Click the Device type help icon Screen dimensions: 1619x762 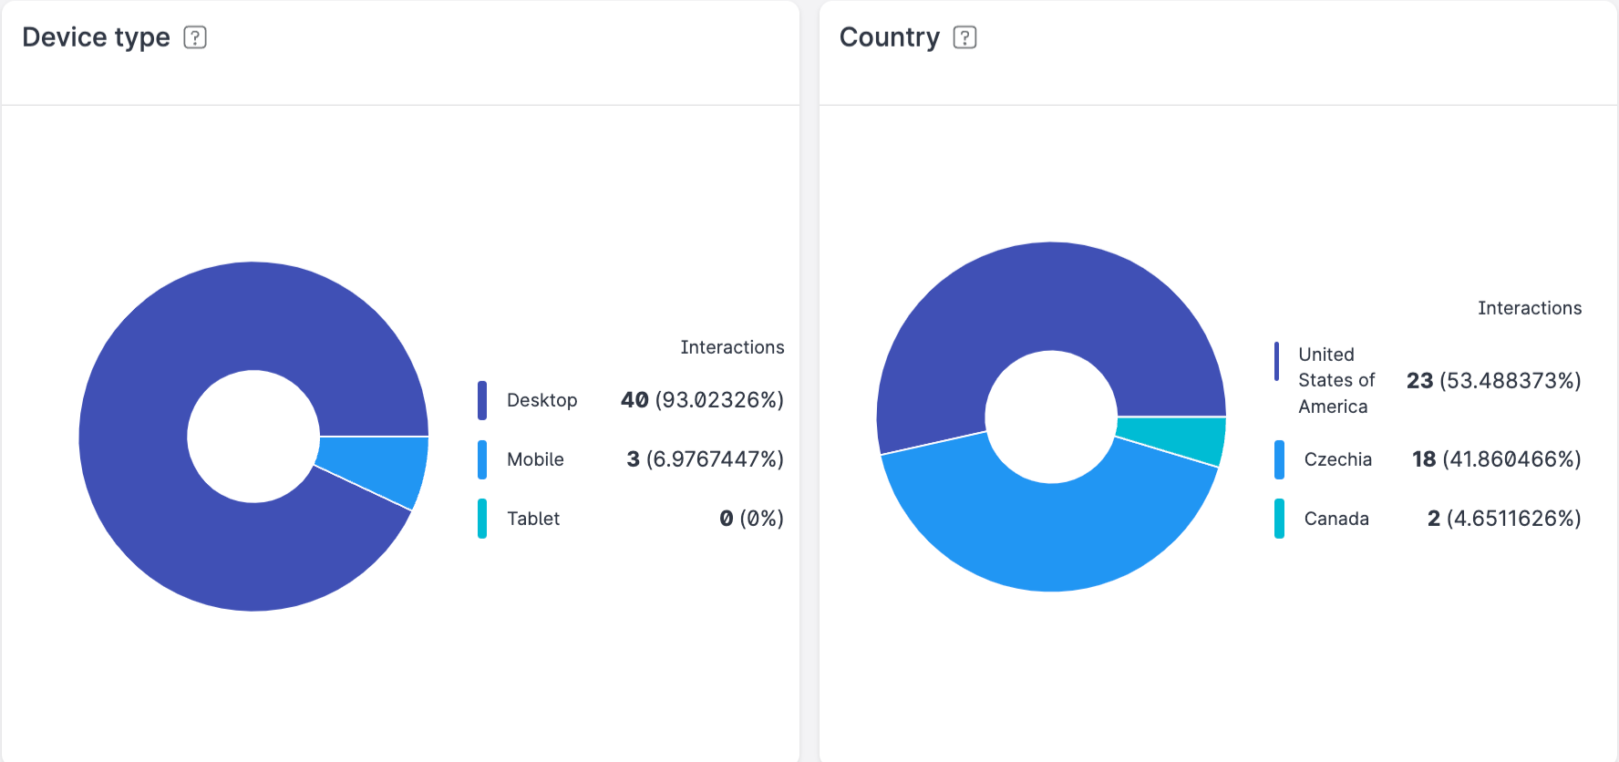click(195, 37)
